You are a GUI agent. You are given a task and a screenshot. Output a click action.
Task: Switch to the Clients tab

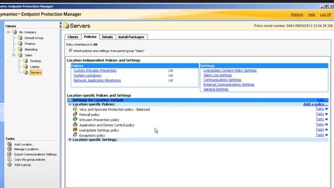(x=73, y=37)
